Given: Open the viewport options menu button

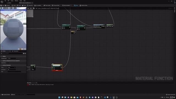Looking at the screenshot, I should (x=1, y=8).
